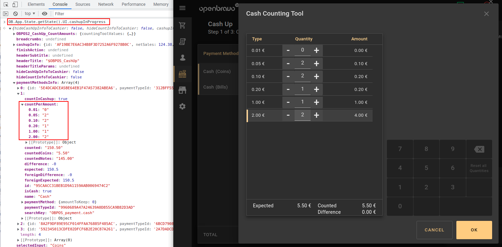Switch to the Memory tab
The width and height of the screenshot is (502, 247).
pyautogui.click(x=161, y=4)
